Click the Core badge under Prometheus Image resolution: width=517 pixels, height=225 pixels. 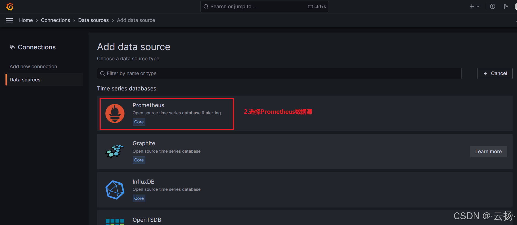point(139,122)
